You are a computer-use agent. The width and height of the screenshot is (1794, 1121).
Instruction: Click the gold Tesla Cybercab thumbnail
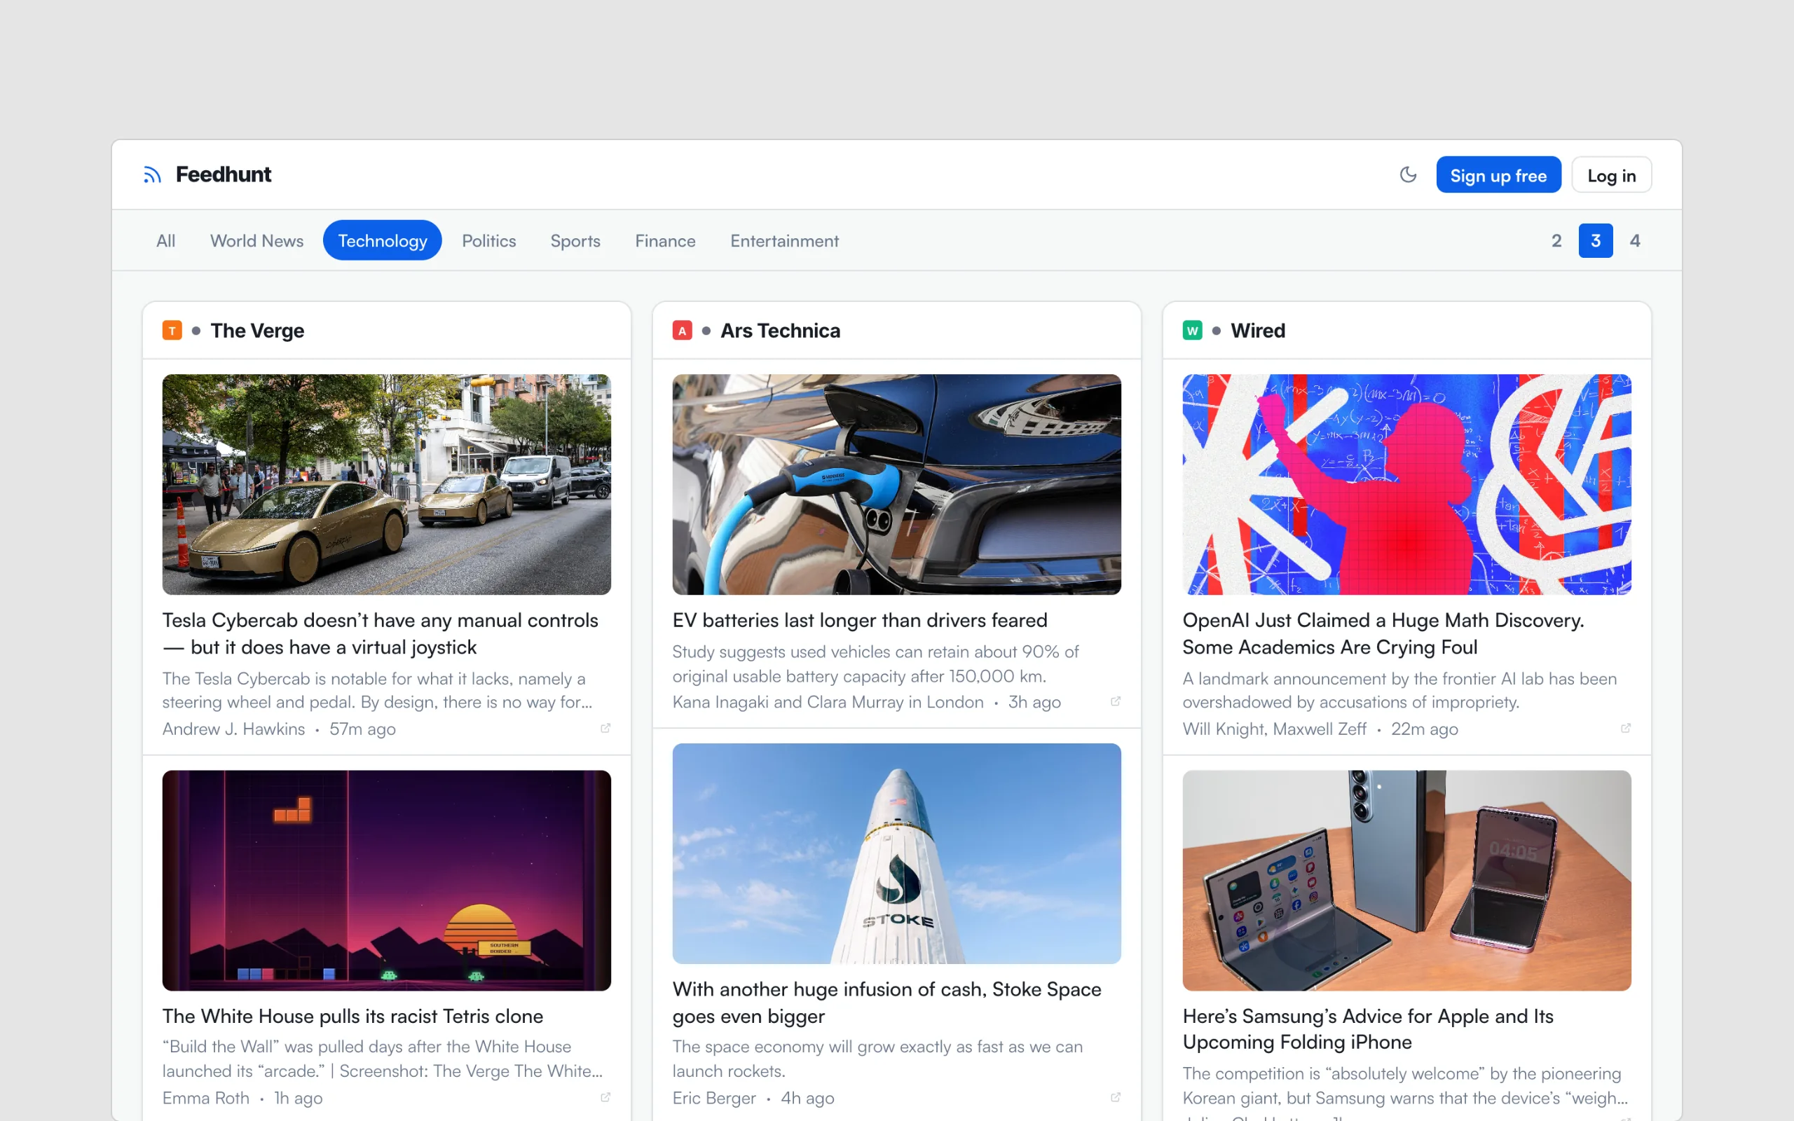pyautogui.click(x=387, y=484)
